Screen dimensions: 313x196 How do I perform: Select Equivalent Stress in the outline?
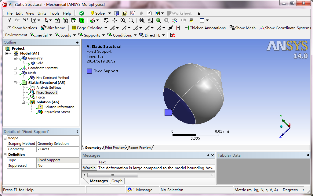click(57, 112)
